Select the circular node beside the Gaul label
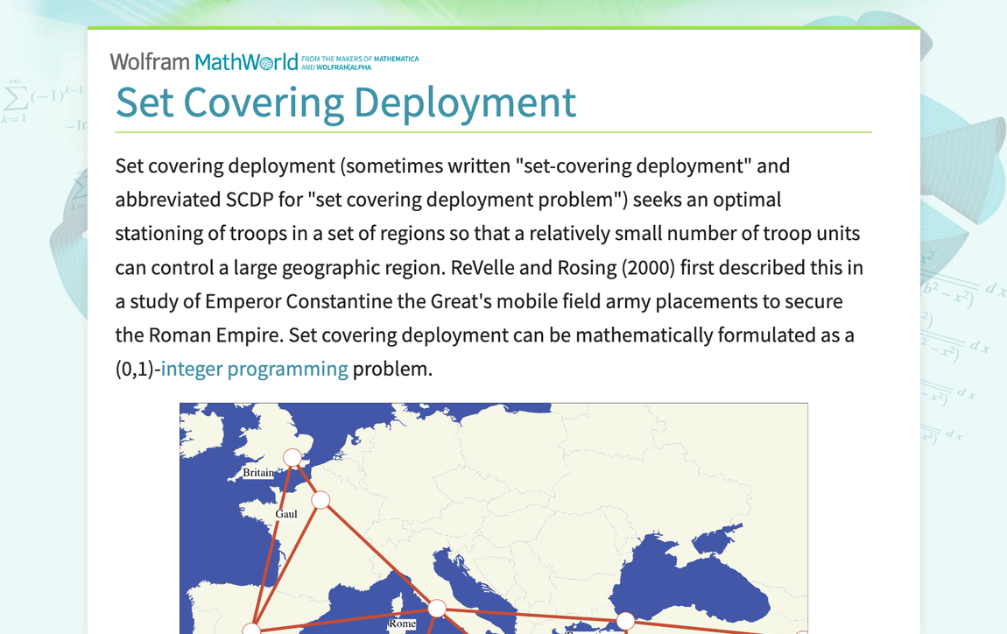Viewport: 1007px width, 634px height. (320, 500)
